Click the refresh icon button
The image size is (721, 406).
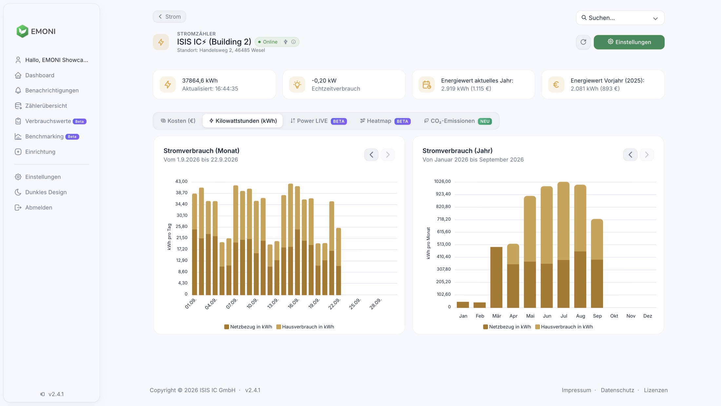coord(583,42)
